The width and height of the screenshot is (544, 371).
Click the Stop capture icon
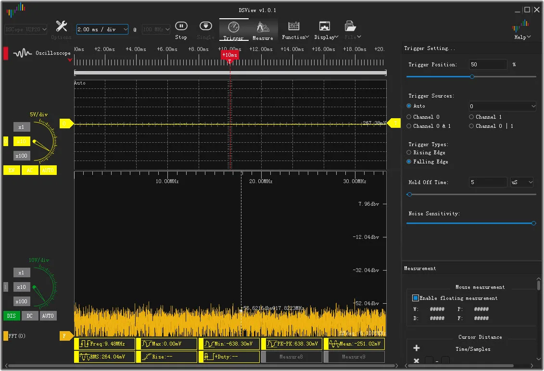pyautogui.click(x=181, y=26)
